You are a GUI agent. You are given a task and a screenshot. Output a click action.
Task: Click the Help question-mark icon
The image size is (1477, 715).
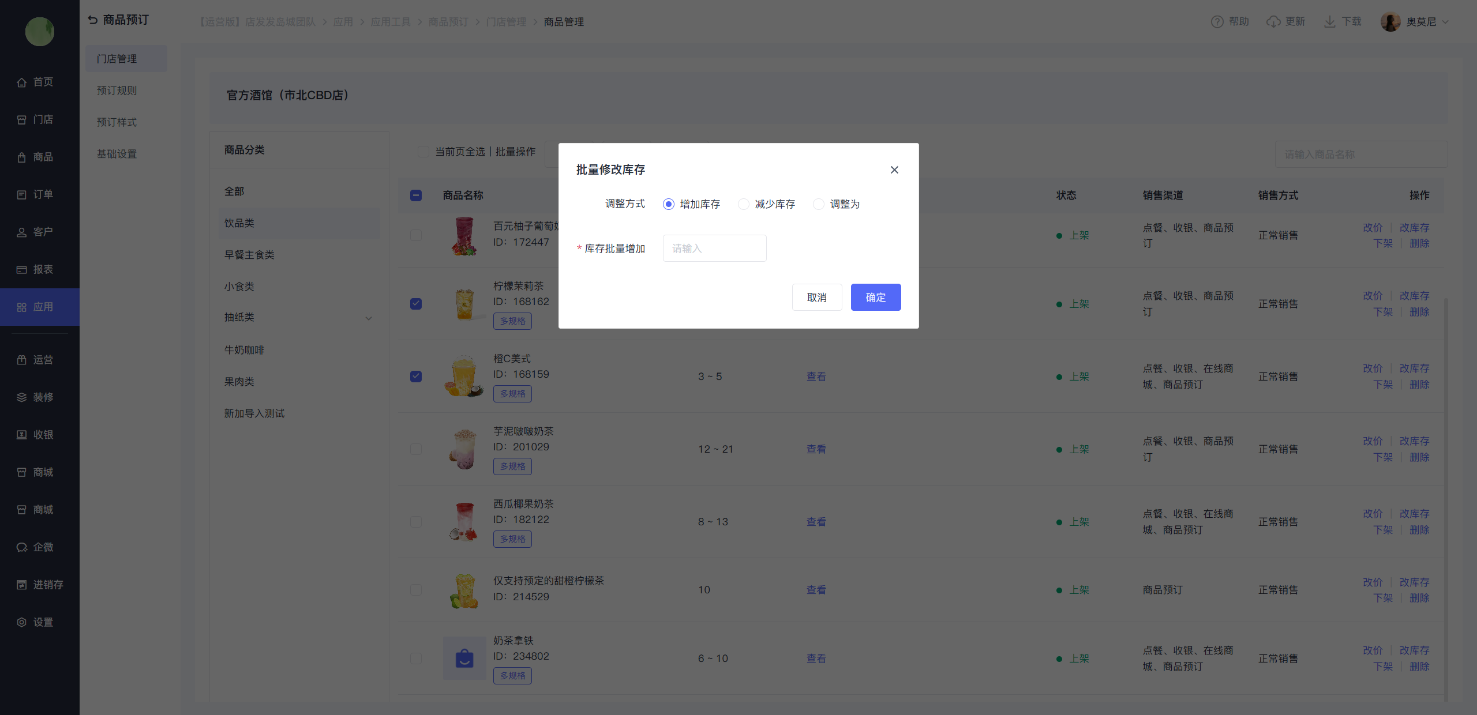point(1217,22)
